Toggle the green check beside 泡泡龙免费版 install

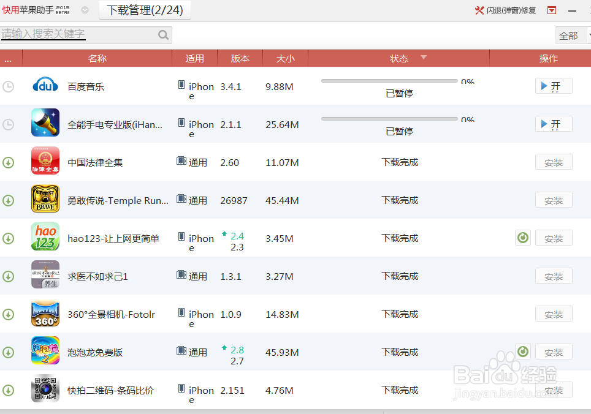click(x=522, y=352)
